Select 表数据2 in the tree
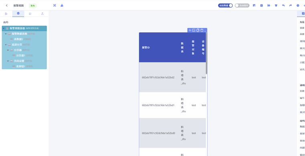 coord(18,39)
